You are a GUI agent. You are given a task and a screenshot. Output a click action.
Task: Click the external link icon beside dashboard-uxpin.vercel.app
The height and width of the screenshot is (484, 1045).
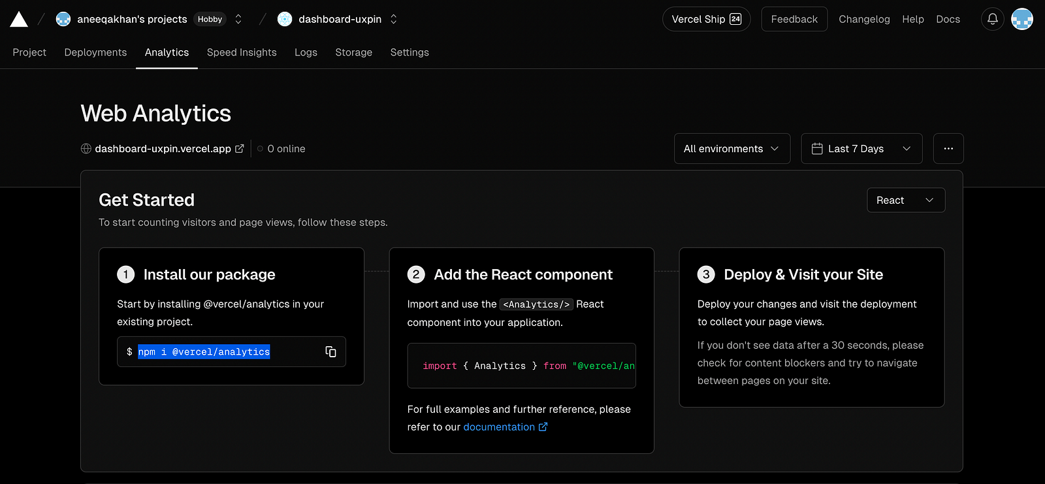[240, 149]
